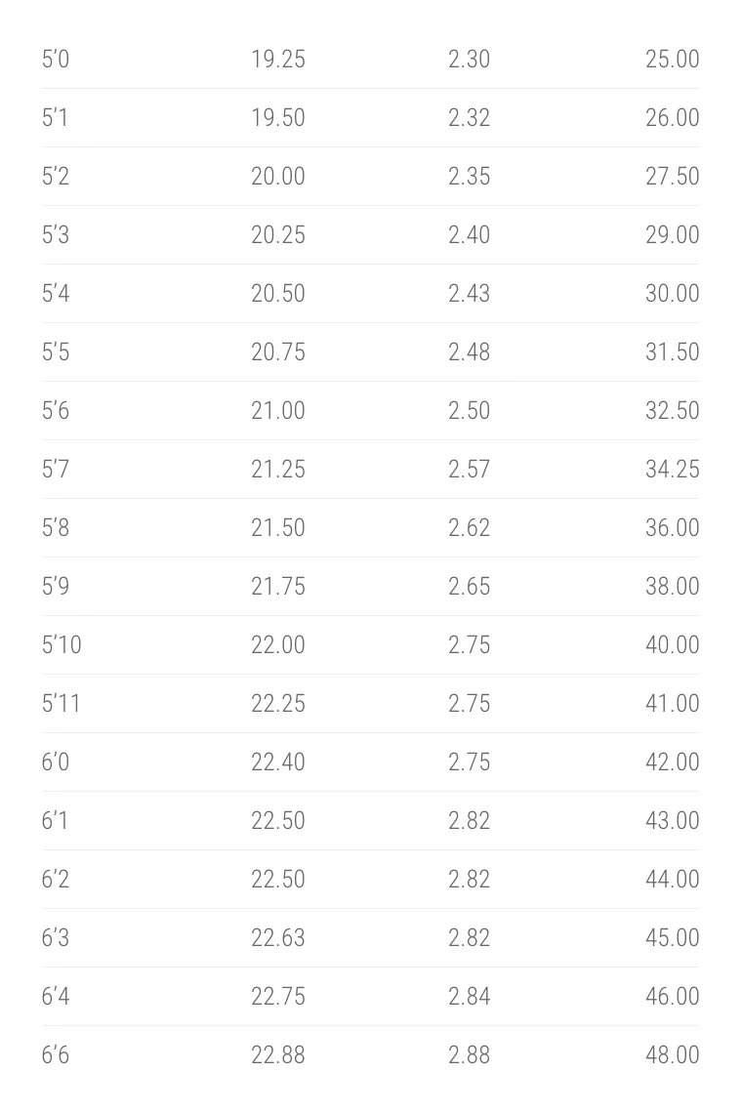Click the 19.50 value in 5'1 row
This screenshot has height=1113, width=742.
click(277, 118)
